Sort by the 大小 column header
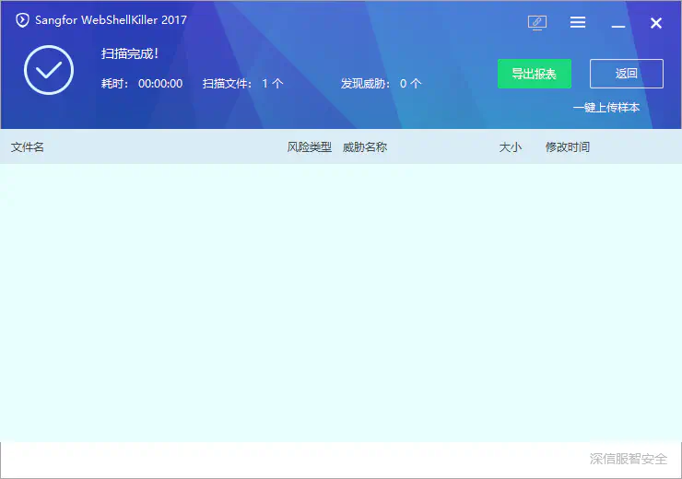The image size is (682, 479). pyautogui.click(x=510, y=147)
